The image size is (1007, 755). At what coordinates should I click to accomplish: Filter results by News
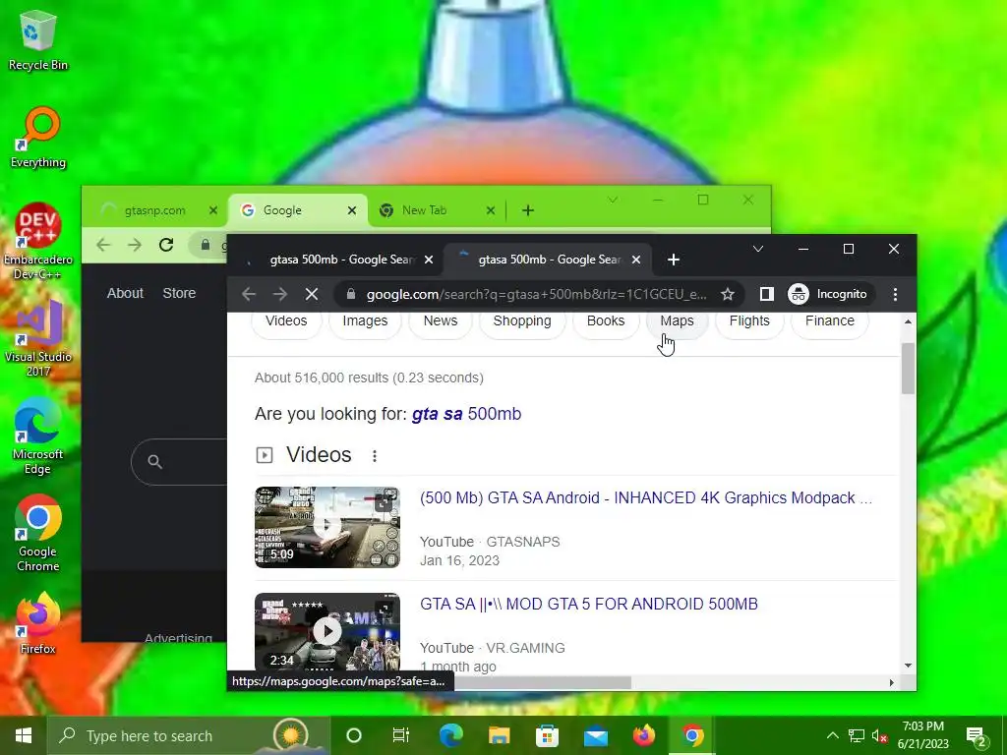441,321
